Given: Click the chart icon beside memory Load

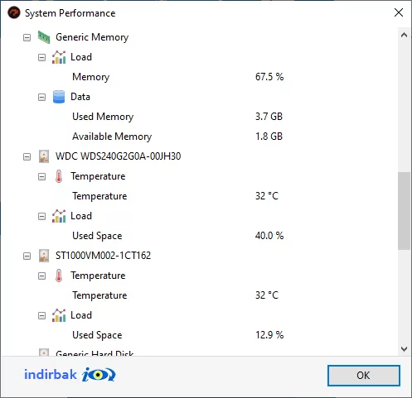Looking at the screenshot, I should (x=59, y=57).
